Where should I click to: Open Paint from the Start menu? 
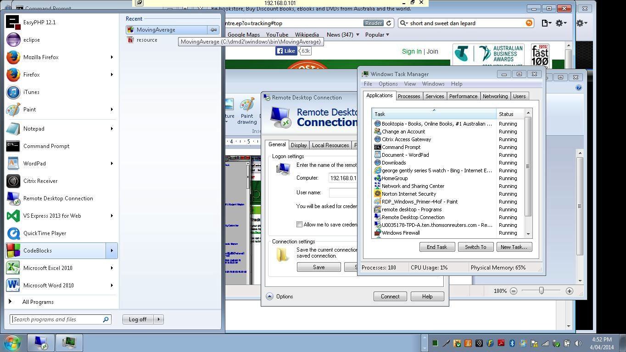61,109
